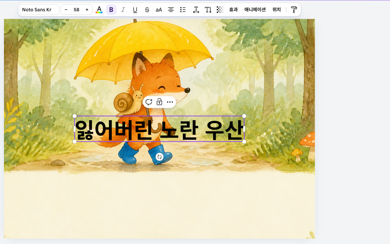
Task: Change text alignment
Action: [x=171, y=10]
